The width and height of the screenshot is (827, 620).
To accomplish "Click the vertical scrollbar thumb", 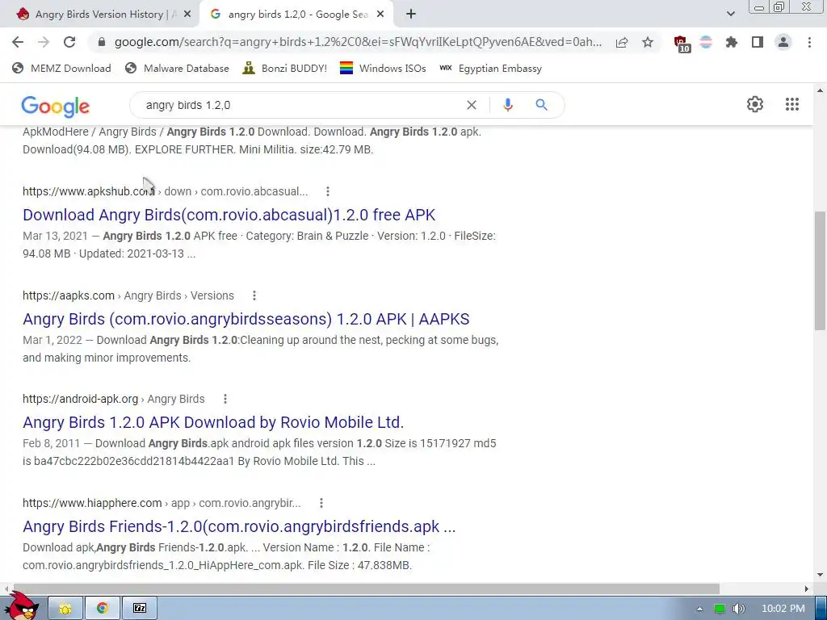I will [820, 271].
